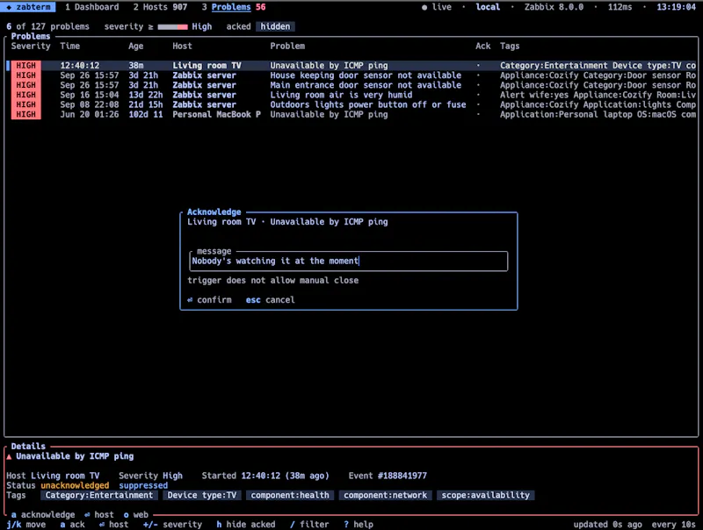Select the Personal MacBook problem row
Screen dimensions: 703x530
[351, 115]
